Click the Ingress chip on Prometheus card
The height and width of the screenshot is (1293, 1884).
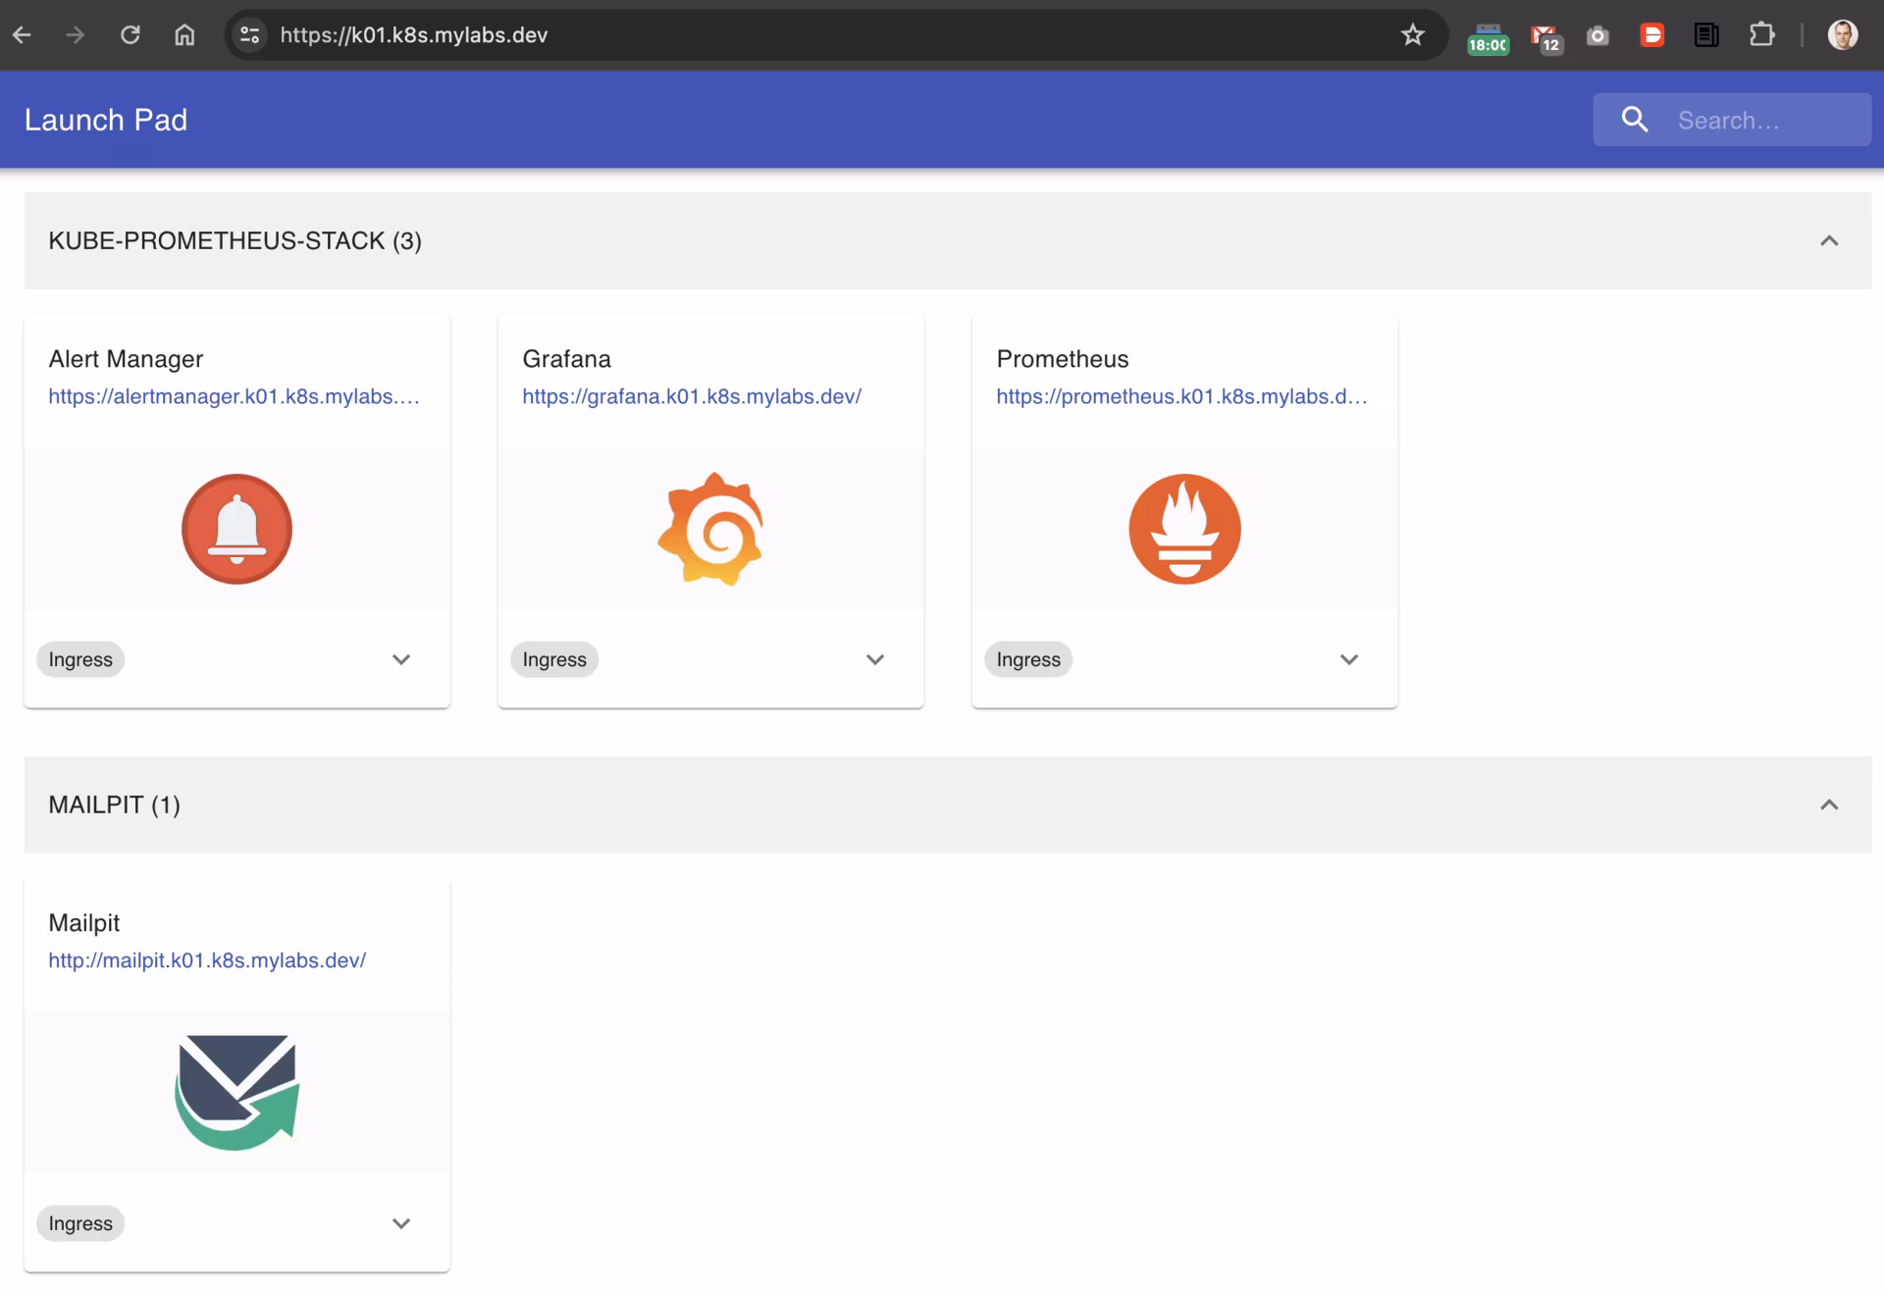coord(1027,659)
